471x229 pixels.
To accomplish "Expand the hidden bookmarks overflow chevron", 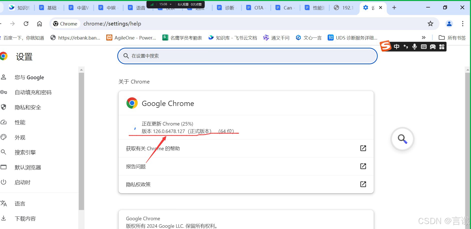I will point(423,38).
